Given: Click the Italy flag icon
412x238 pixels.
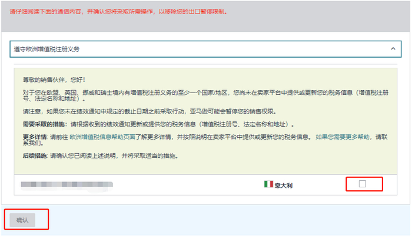Looking at the screenshot, I should (268, 184).
